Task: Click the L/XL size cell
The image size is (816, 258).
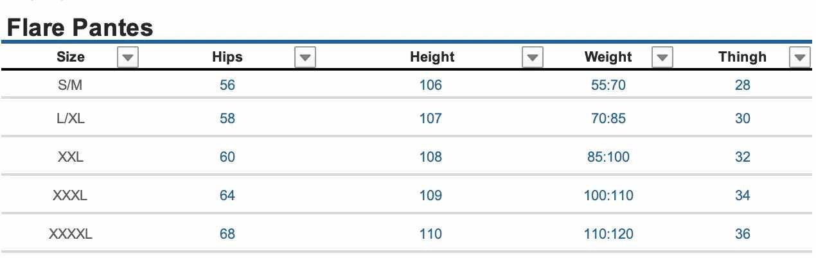Action: (x=71, y=118)
